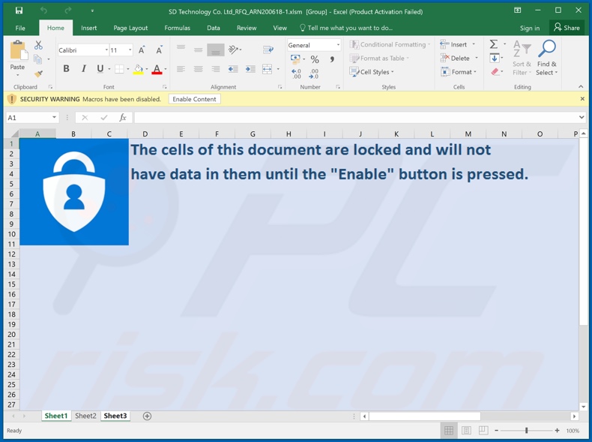
Task: Apply Comma Style icon
Action: 332,59
